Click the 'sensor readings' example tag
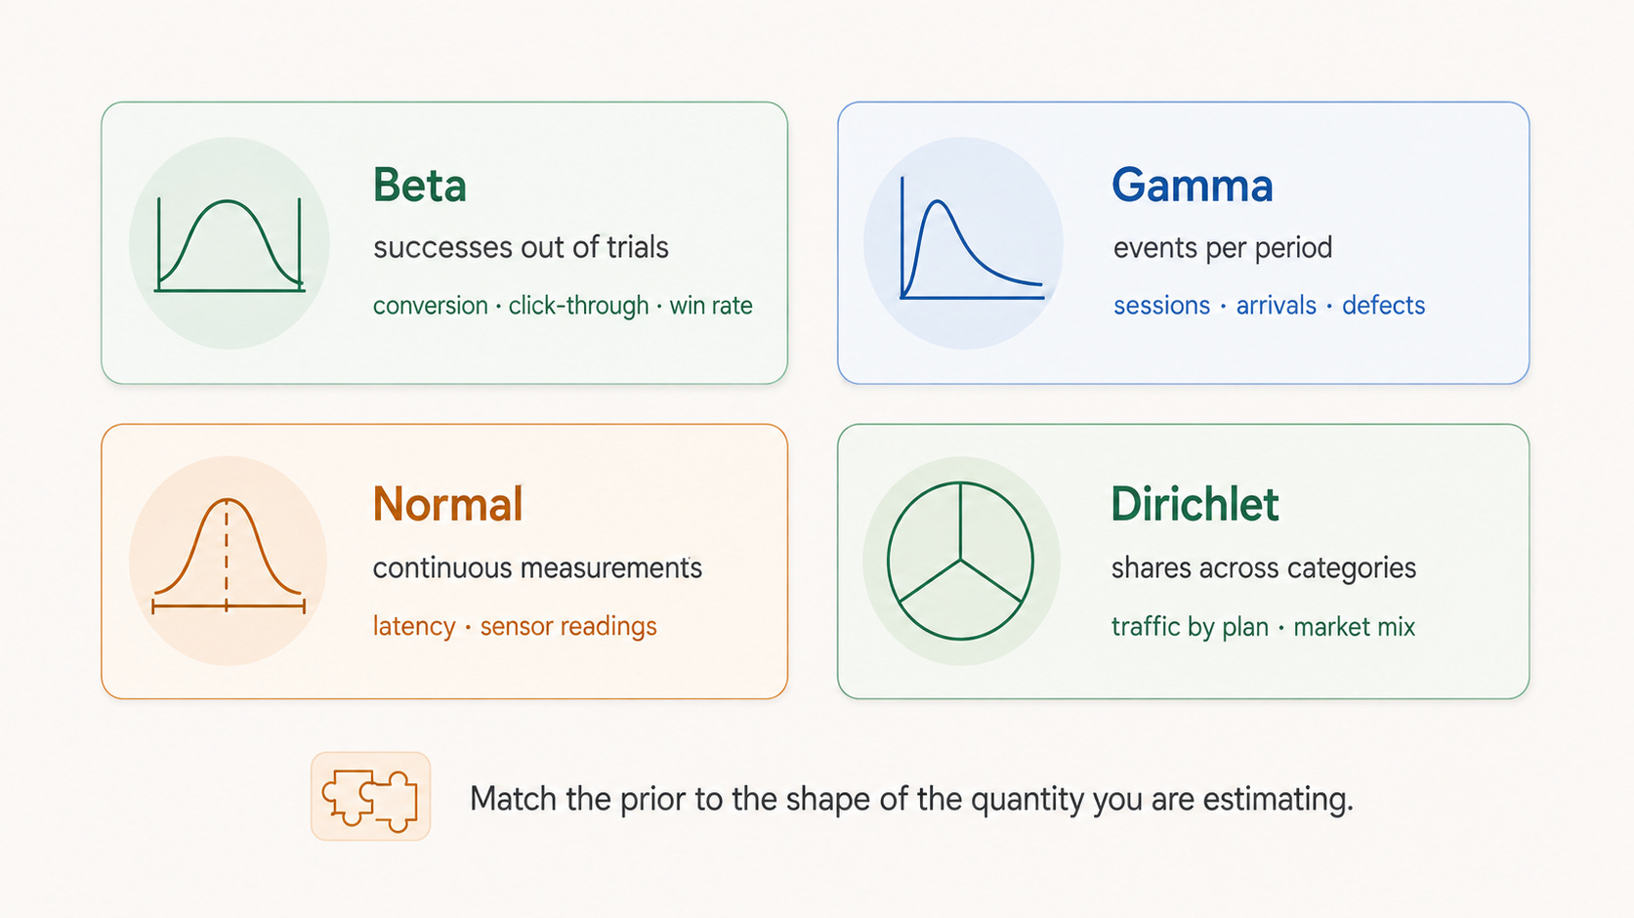Viewport: 1634px width, 918px height. 568,626
